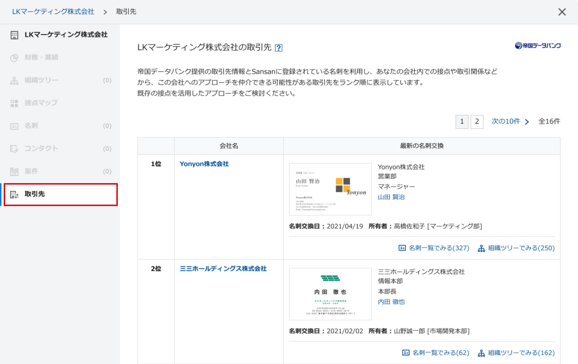Click the card icon next to 名刺一覧でみる(62)
This screenshot has height=364, width=578.
pyautogui.click(x=406, y=353)
